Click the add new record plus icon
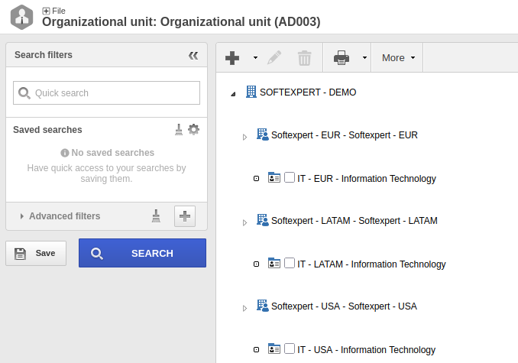The width and height of the screenshot is (518, 363). click(232, 58)
